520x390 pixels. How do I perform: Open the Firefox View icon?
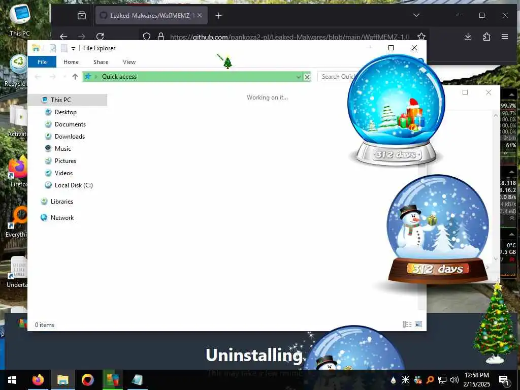tap(82, 15)
